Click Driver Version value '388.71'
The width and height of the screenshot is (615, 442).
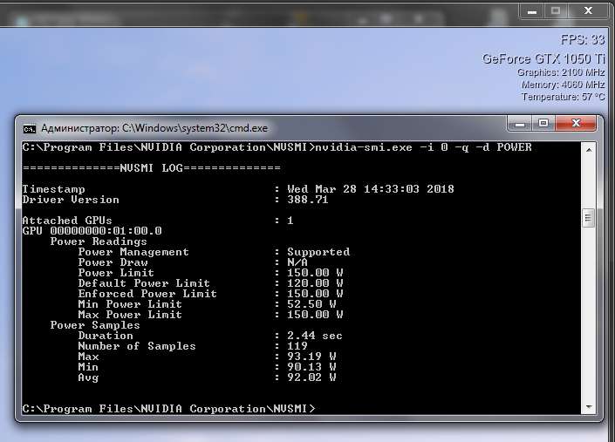click(x=307, y=200)
